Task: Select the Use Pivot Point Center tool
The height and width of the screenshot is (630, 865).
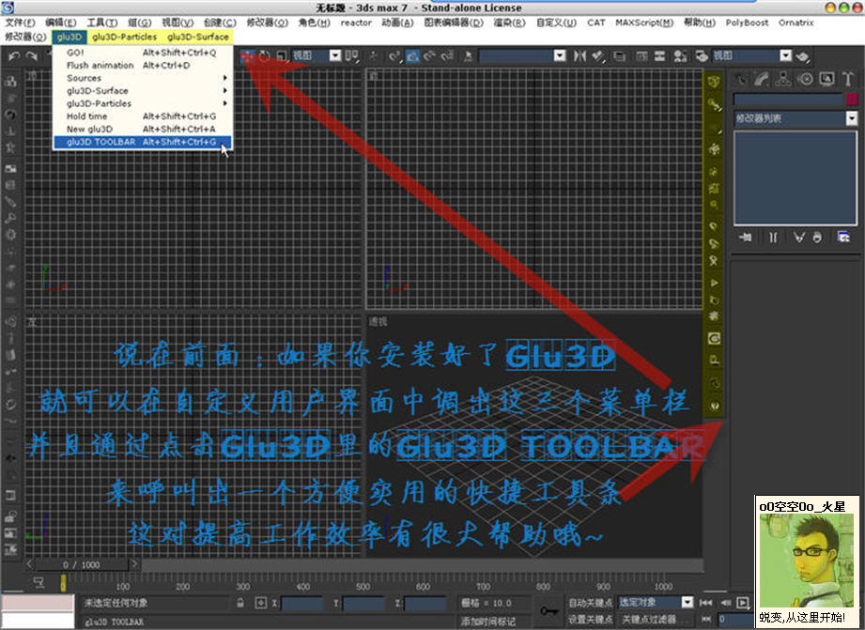Action: (x=352, y=56)
